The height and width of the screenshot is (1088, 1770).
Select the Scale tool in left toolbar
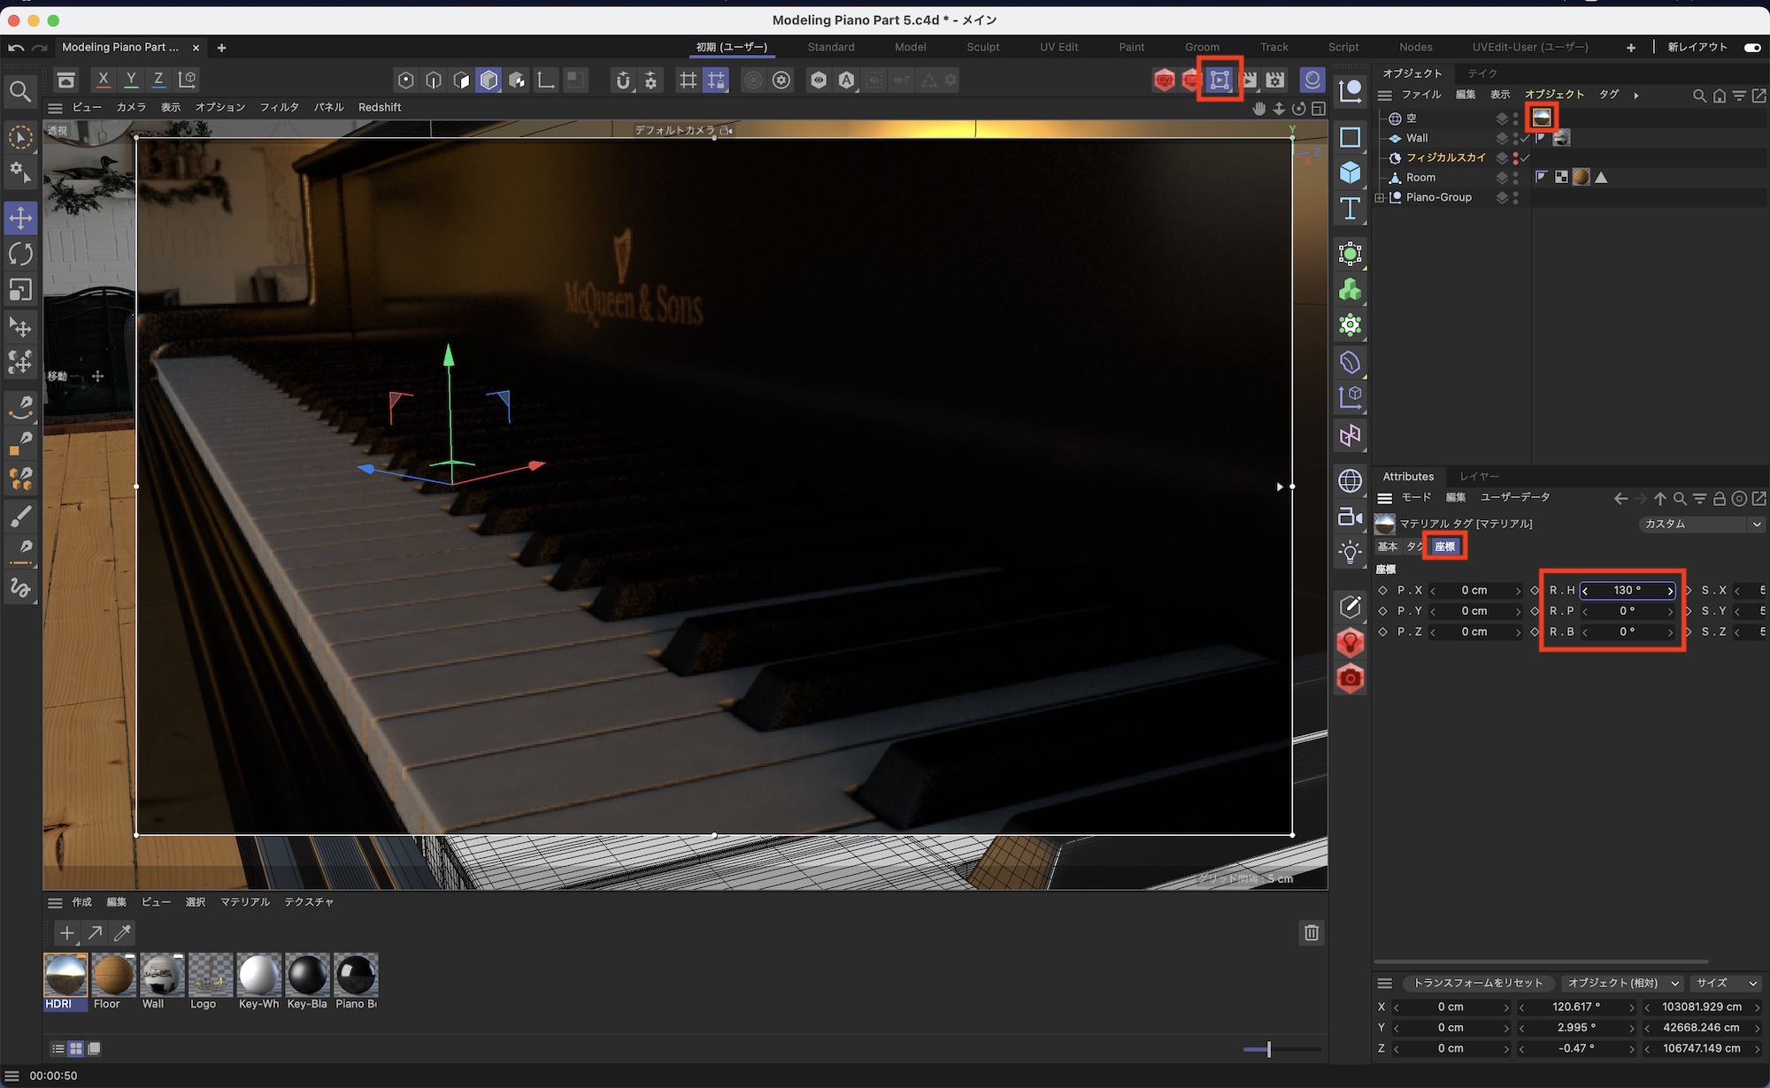20,290
